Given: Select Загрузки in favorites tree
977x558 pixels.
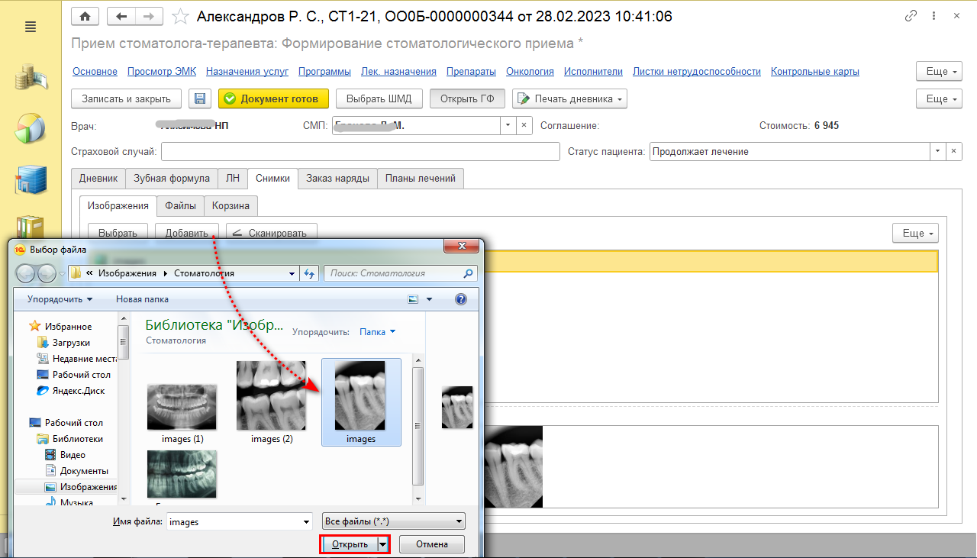Looking at the screenshot, I should [x=71, y=343].
